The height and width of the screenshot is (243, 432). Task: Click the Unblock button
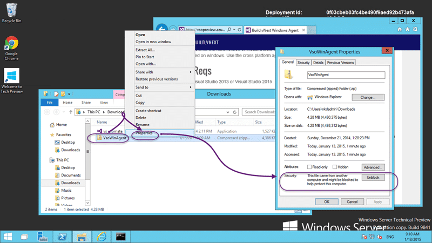coord(373,178)
